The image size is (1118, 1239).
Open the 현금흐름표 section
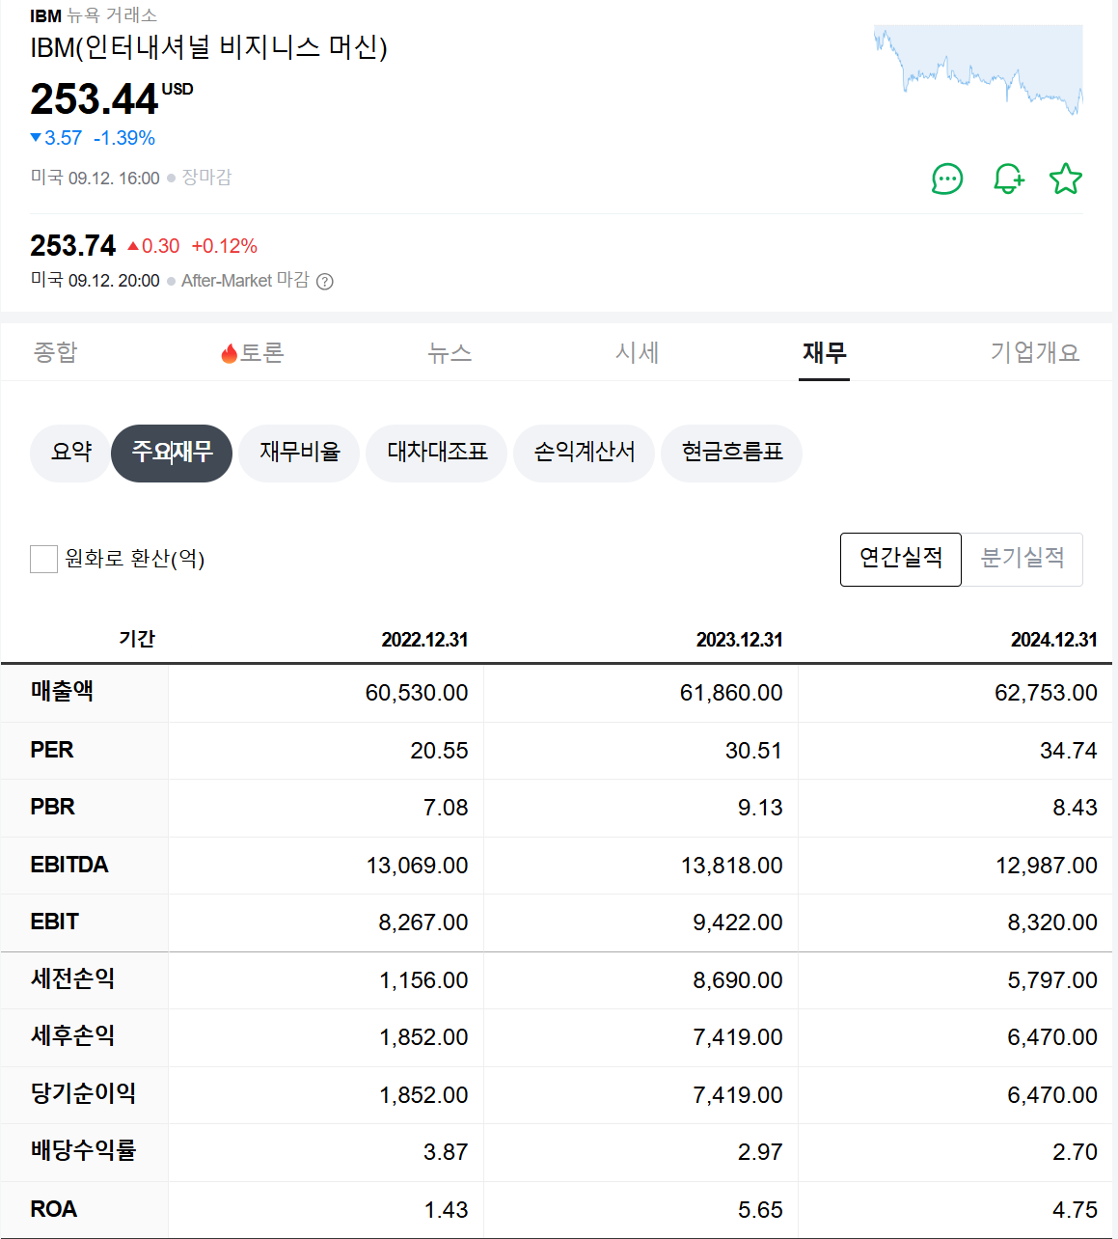[x=731, y=453]
